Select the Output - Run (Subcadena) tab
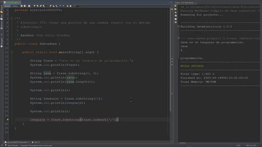Image resolution: width=262 pixels, height=147 pixels. pos(184,2)
